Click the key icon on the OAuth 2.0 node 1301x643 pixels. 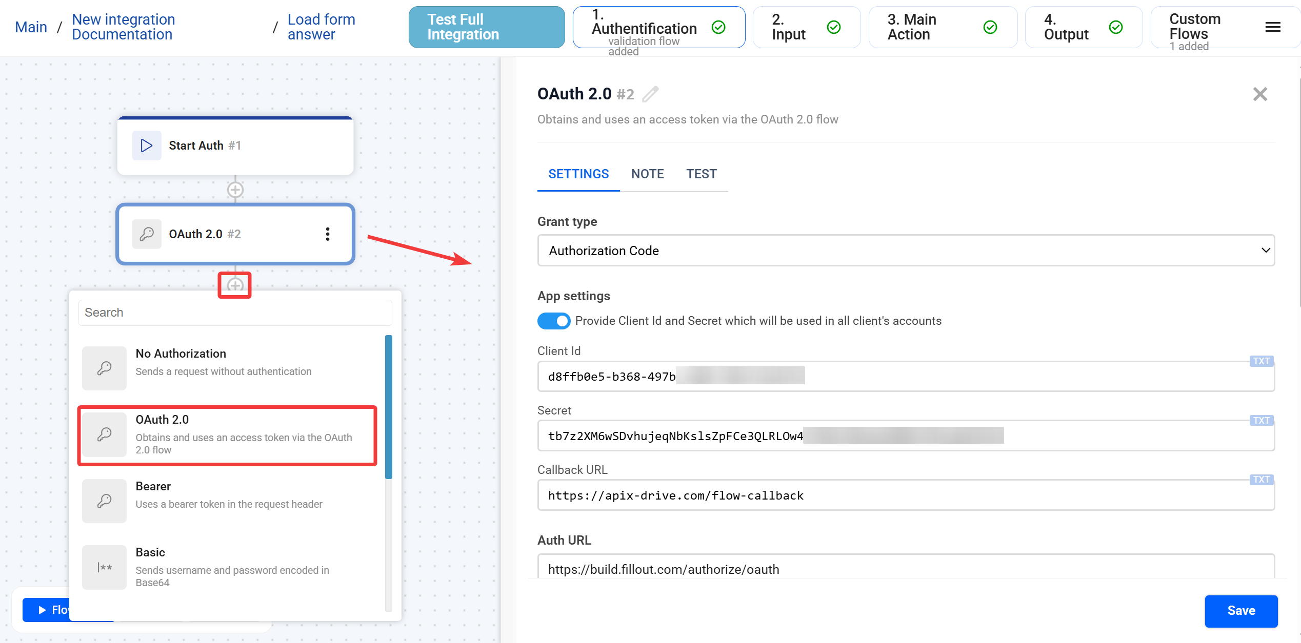click(147, 234)
